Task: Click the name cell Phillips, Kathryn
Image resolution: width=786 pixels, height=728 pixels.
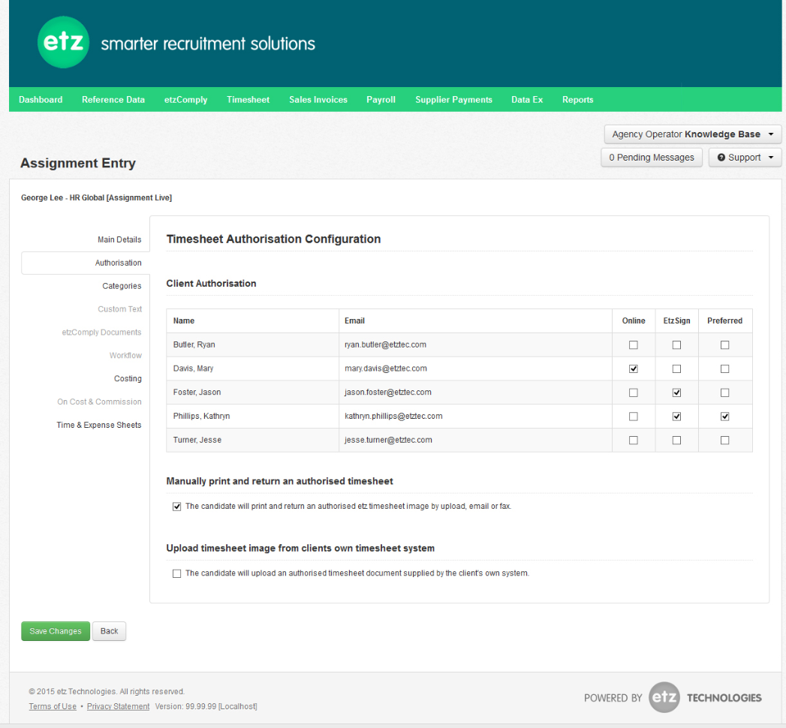Action: click(253, 417)
